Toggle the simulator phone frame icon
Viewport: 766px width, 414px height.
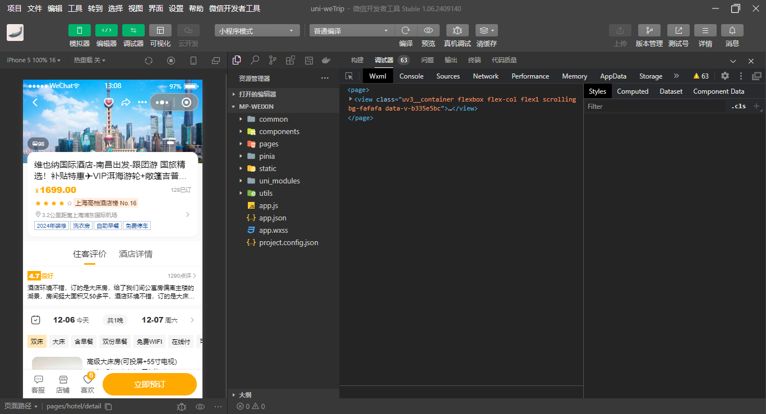click(193, 61)
